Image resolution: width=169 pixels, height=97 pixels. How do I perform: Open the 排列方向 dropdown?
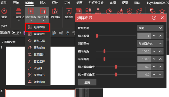(x=150, y=28)
